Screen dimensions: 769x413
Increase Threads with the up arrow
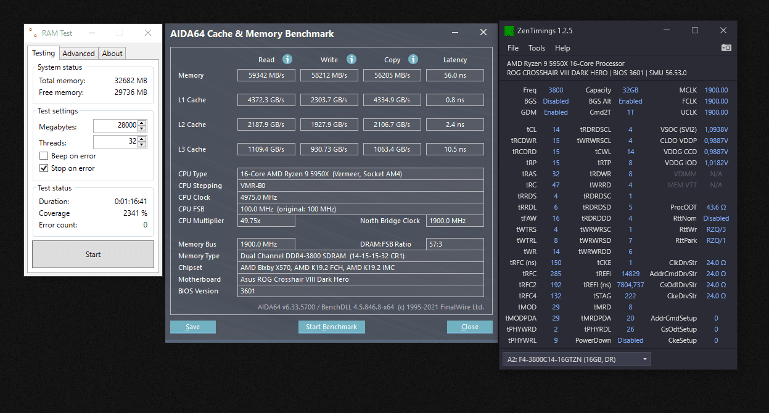pos(143,139)
